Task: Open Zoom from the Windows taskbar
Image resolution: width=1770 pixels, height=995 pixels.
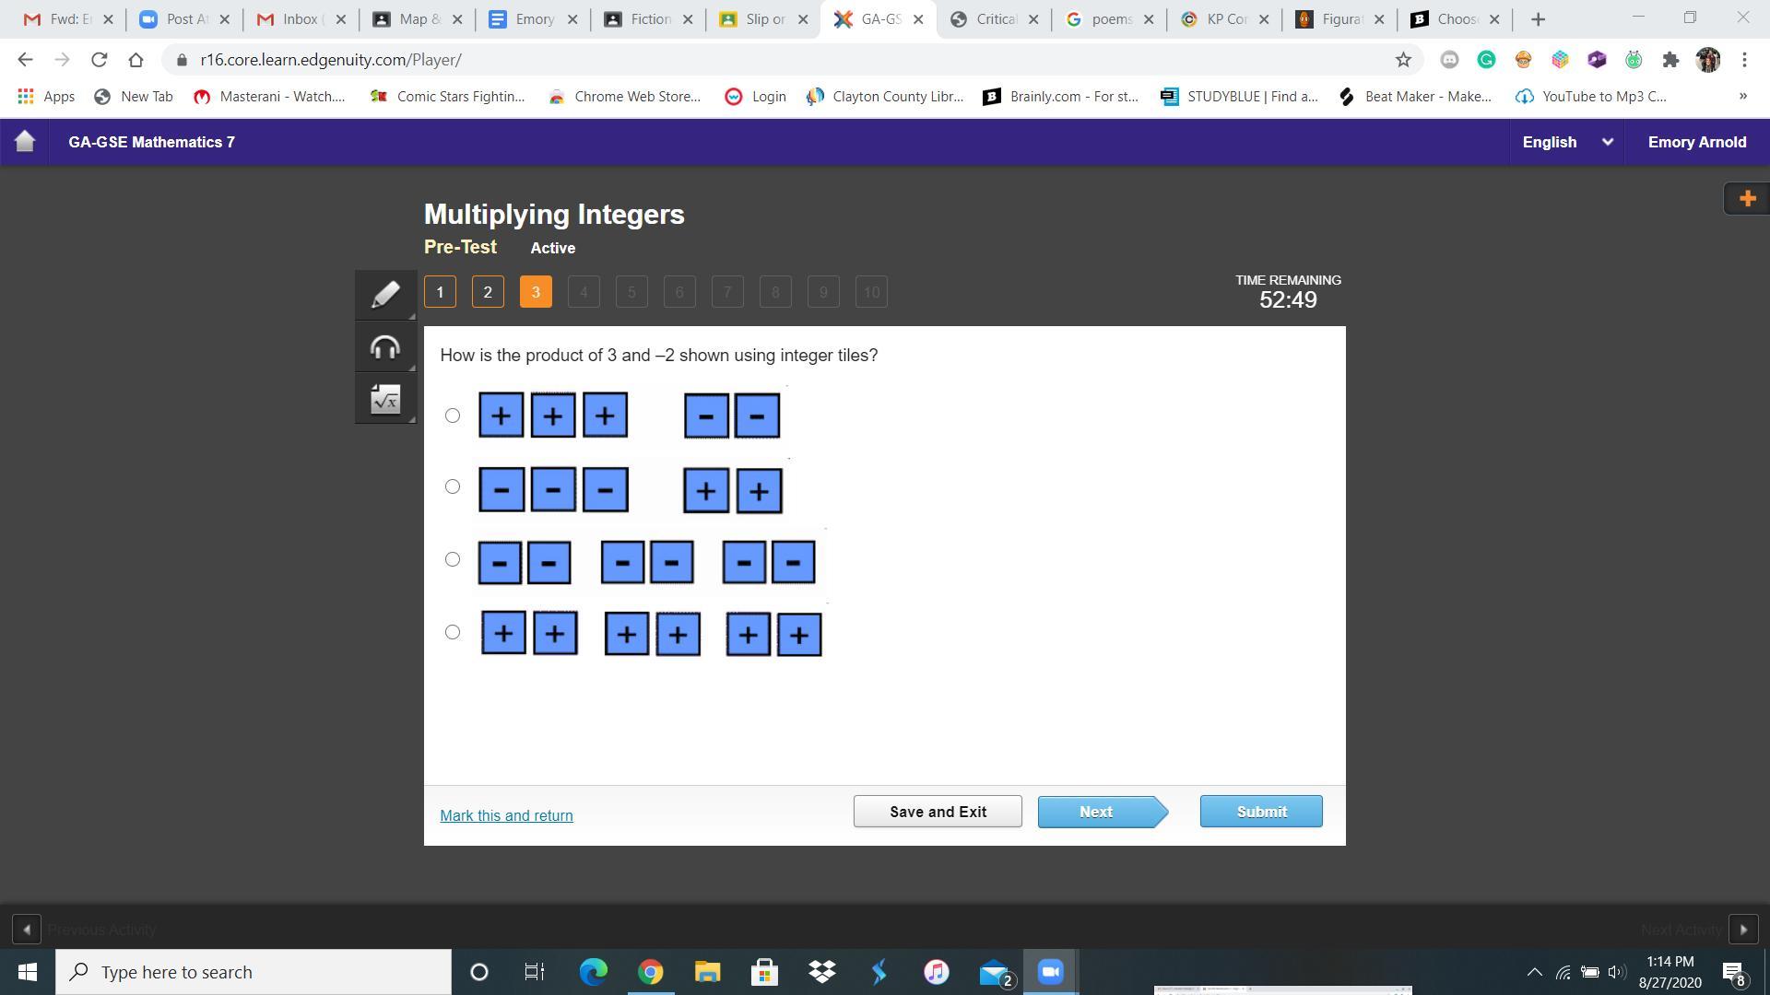Action: coord(1050,972)
